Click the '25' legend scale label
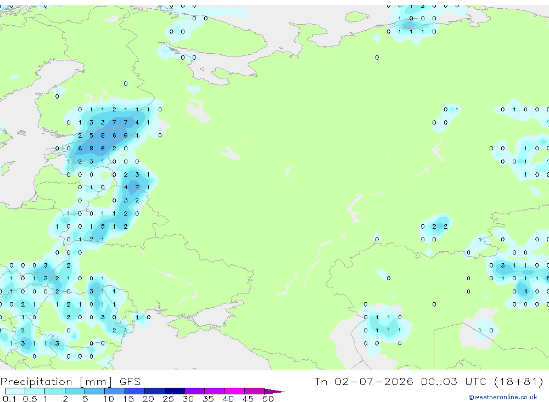This screenshot has width=549, height=402. click(x=168, y=399)
